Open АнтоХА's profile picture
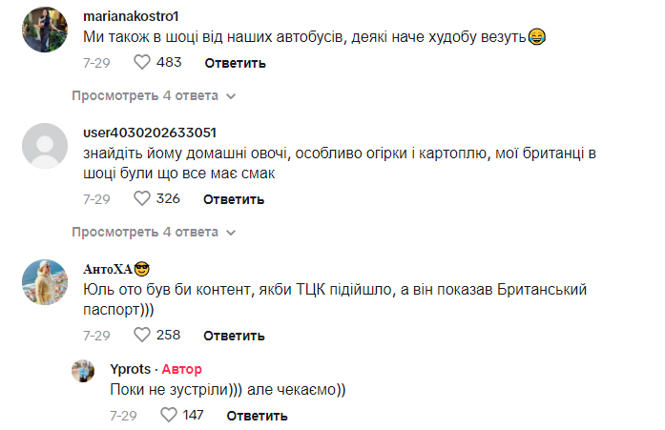Image resolution: width=665 pixels, height=430 pixels. click(44, 282)
